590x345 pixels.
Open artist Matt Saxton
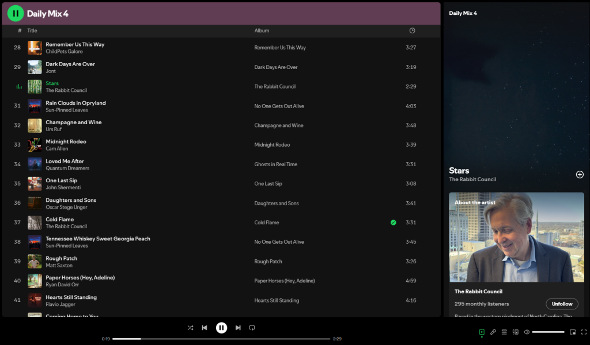[59, 266]
